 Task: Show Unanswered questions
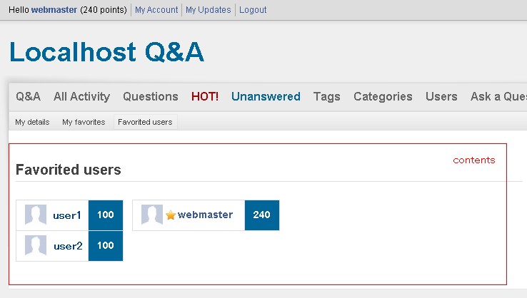click(266, 97)
